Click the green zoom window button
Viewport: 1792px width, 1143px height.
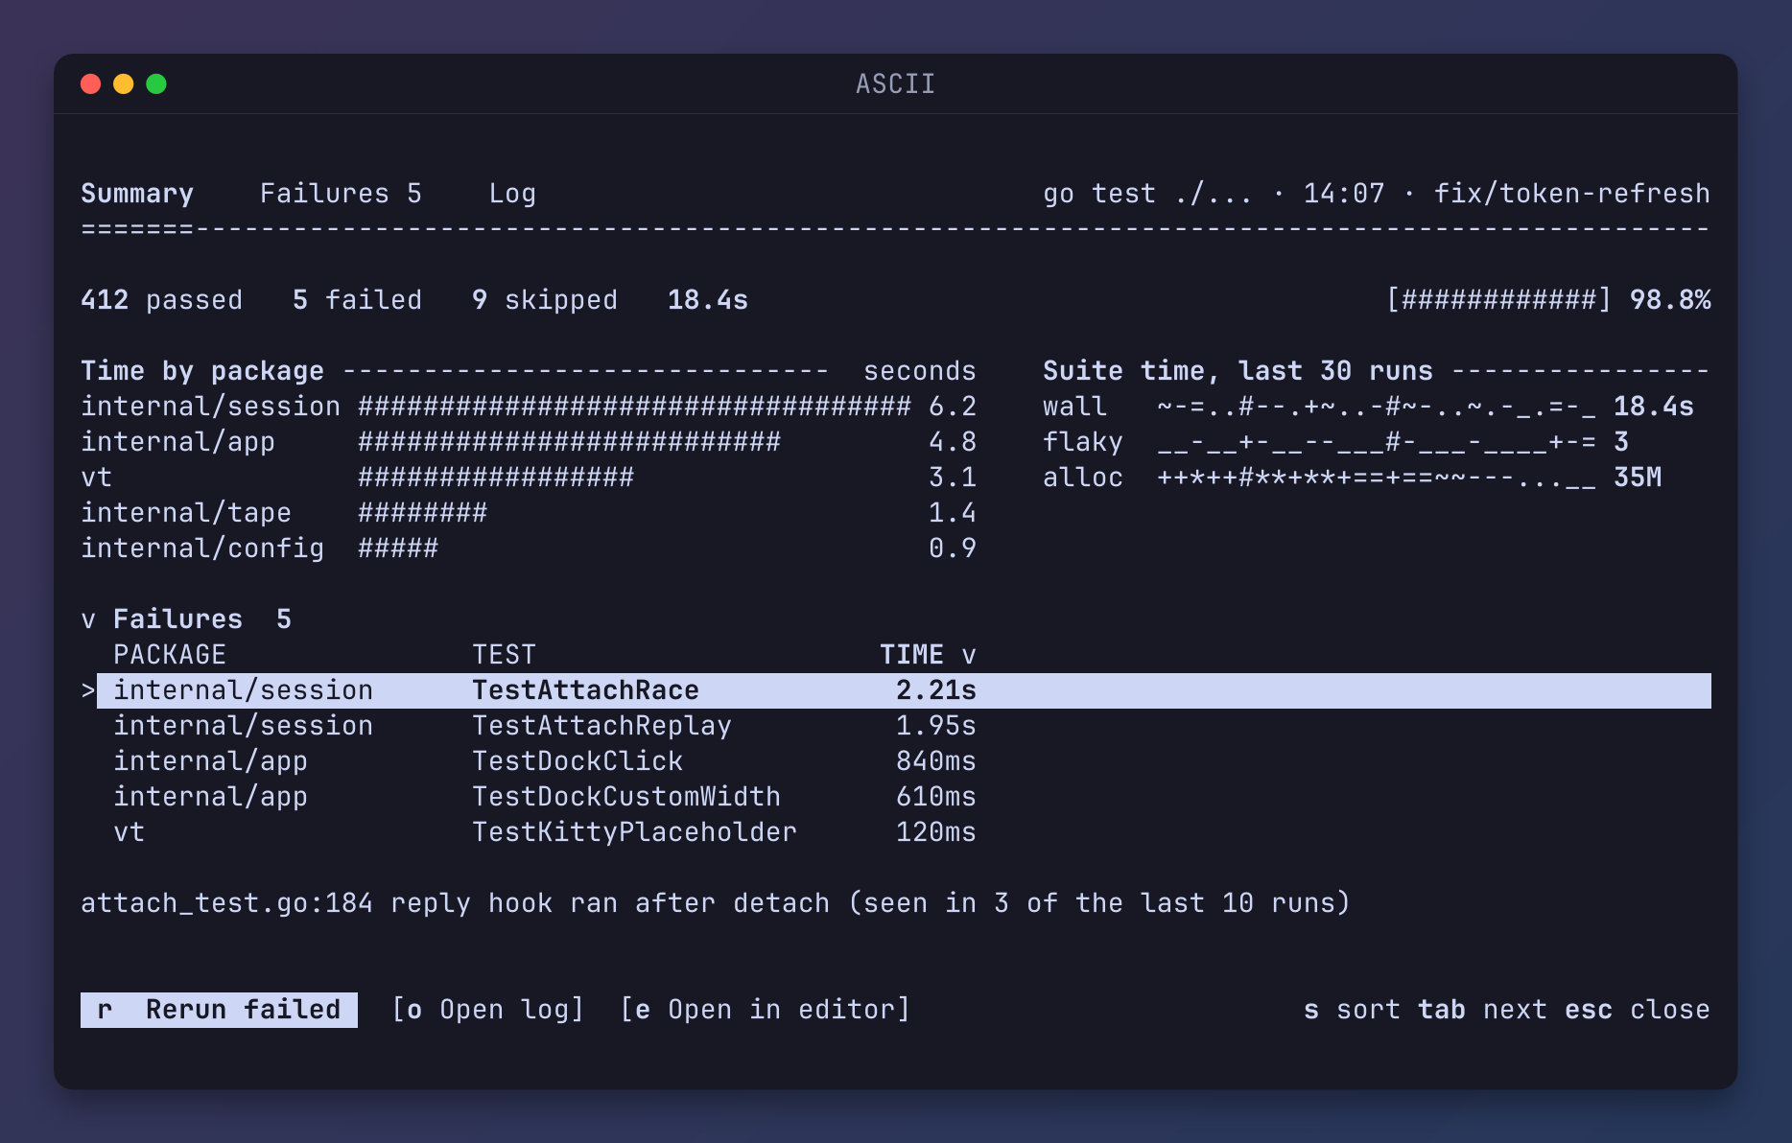click(156, 84)
